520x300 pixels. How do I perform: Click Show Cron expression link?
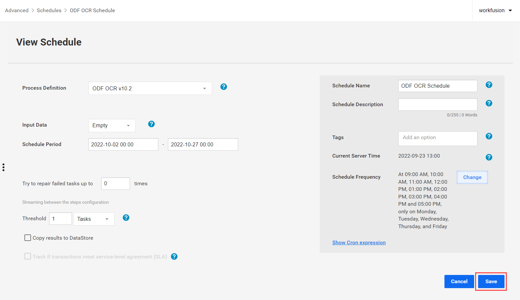359,243
